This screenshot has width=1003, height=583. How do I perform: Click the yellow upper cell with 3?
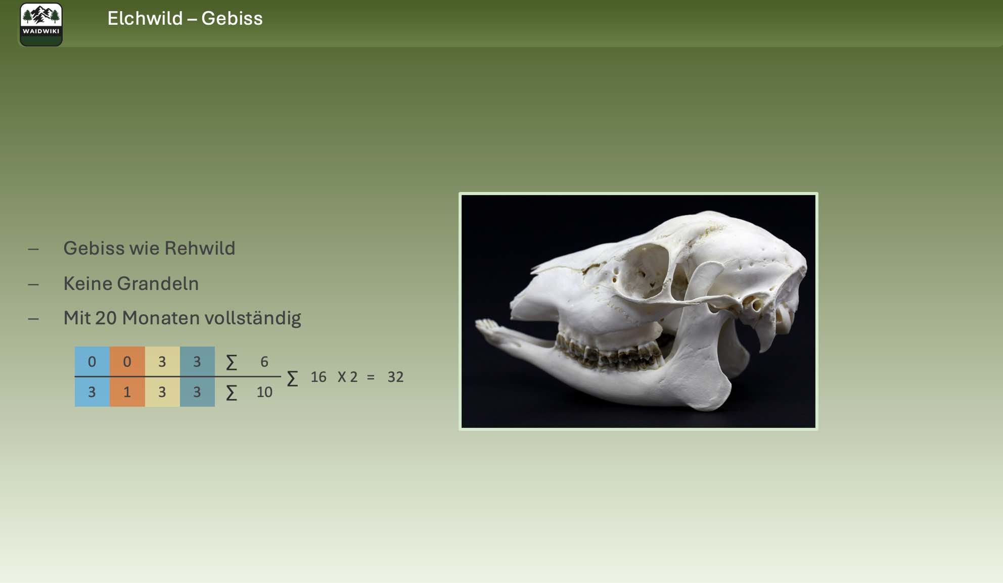(162, 361)
